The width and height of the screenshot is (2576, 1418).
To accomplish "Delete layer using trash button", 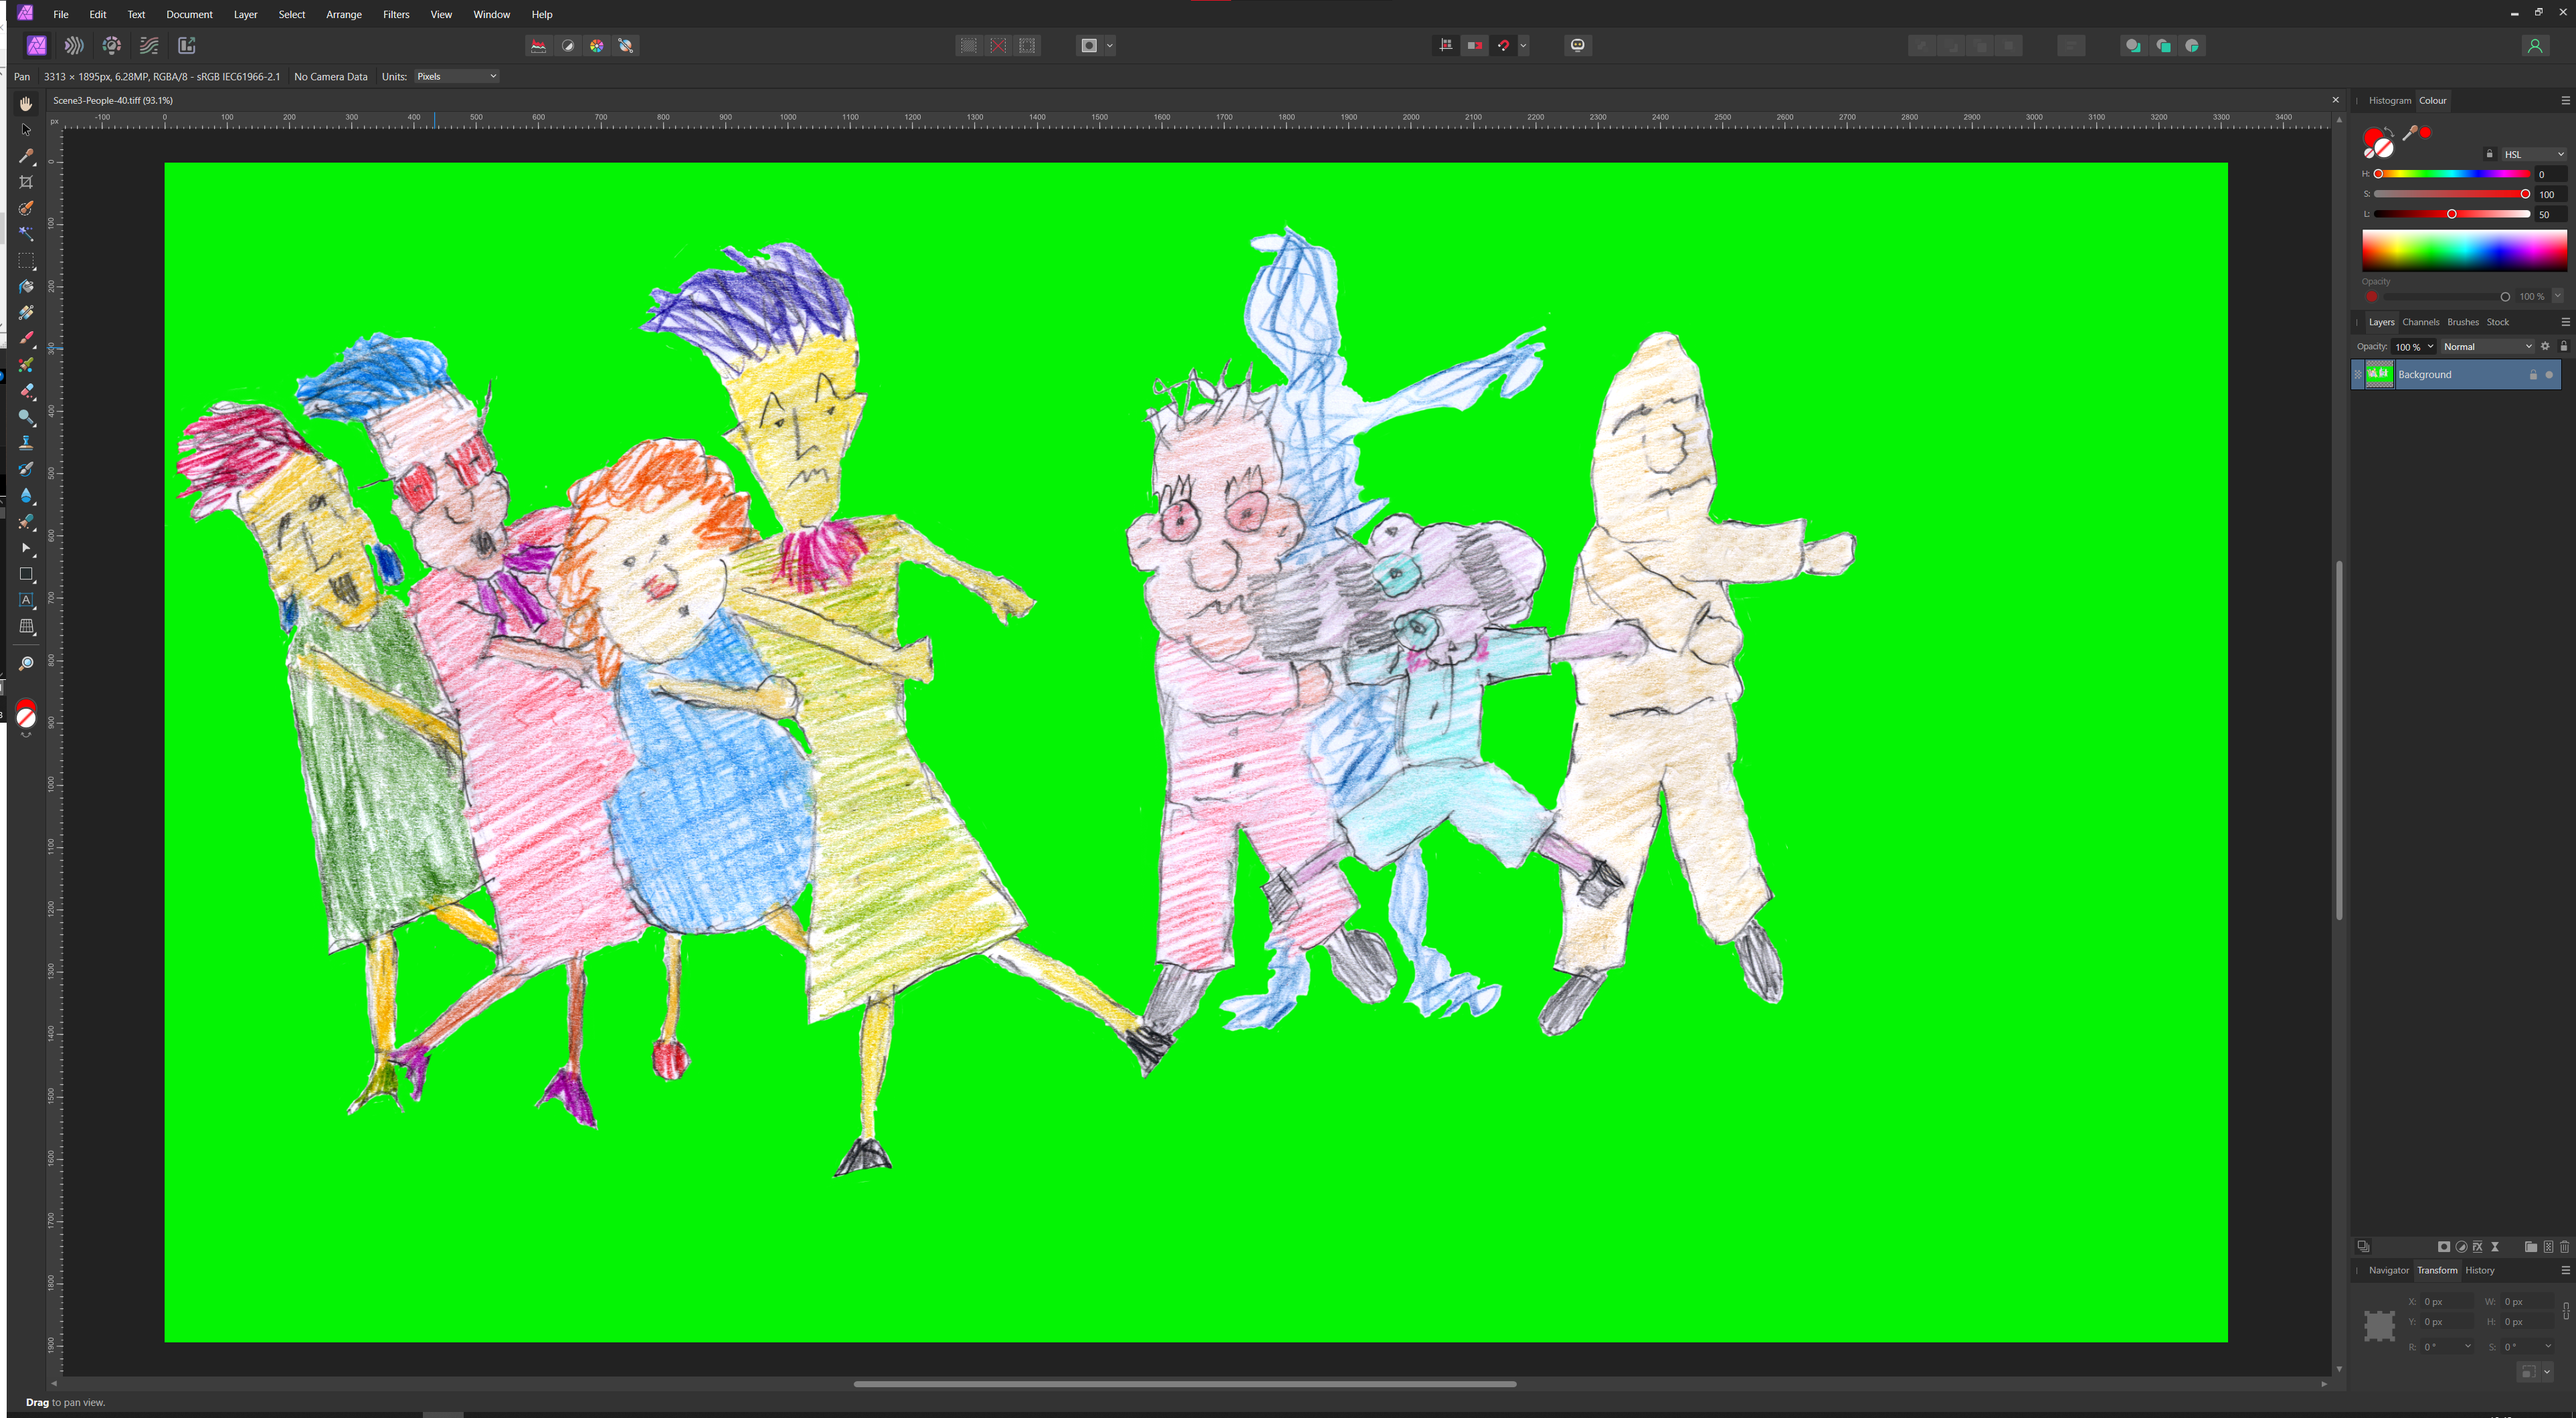I will [x=2564, y=1246].
